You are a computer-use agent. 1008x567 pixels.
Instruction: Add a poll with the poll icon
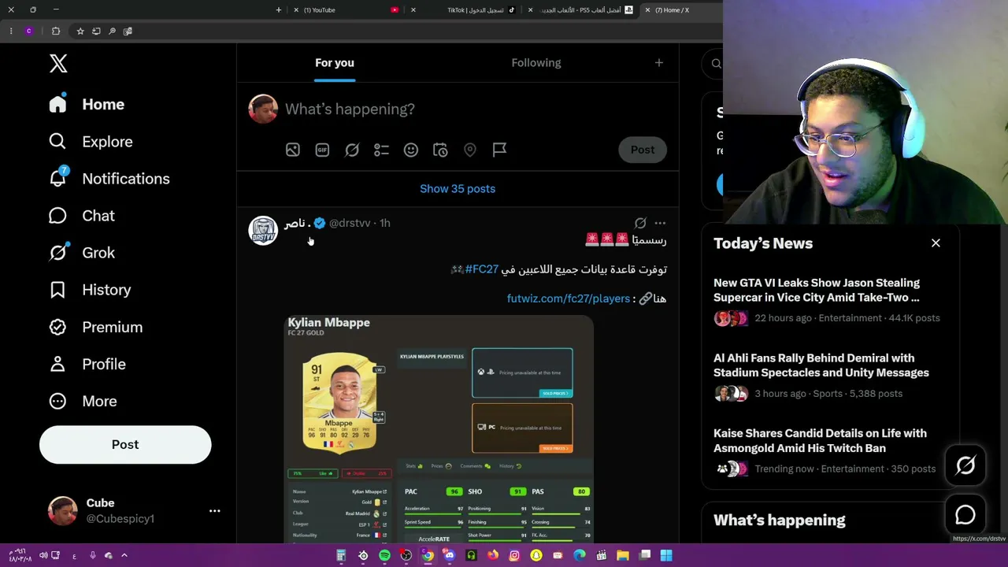381,150
